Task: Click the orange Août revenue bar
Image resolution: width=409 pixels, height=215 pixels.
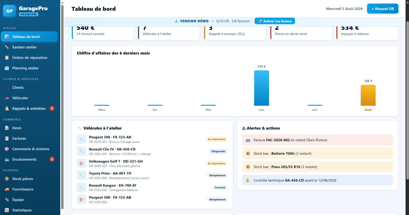Action: click(368, 95)
